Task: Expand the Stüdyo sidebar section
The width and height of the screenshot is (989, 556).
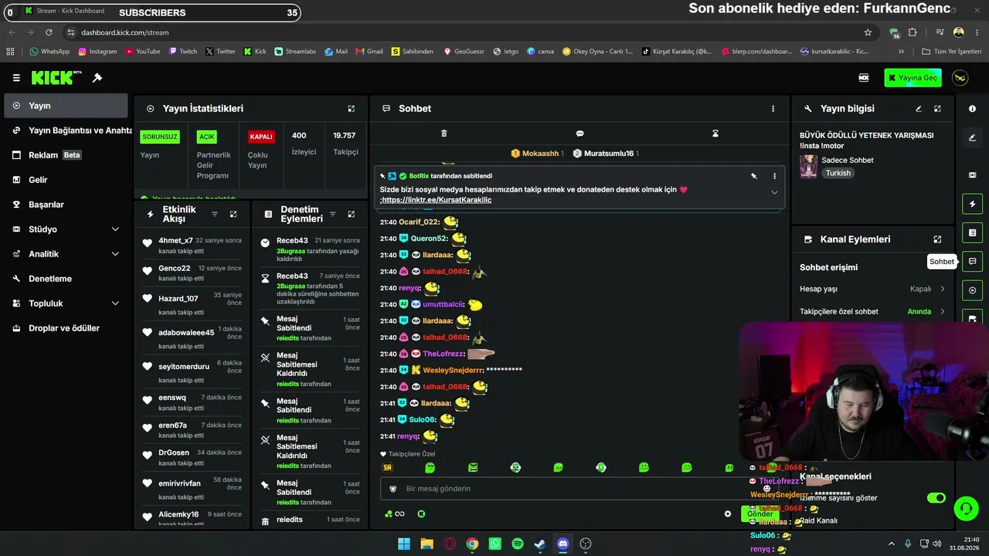Action: [115, 229]
